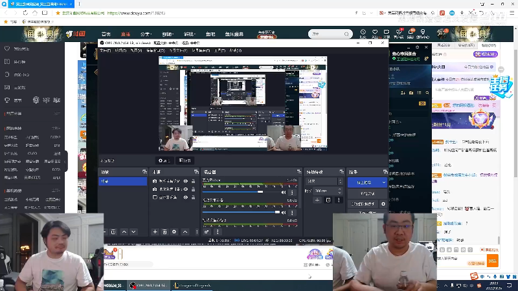Open Douyu homepage nav link

(106, 34)
